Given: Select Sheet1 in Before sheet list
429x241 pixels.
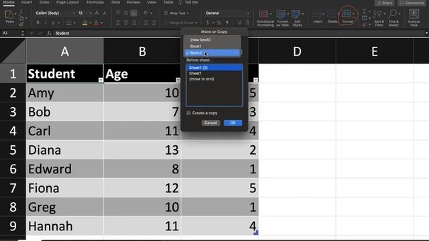Looking at the screenshot, I should (214, 73).
